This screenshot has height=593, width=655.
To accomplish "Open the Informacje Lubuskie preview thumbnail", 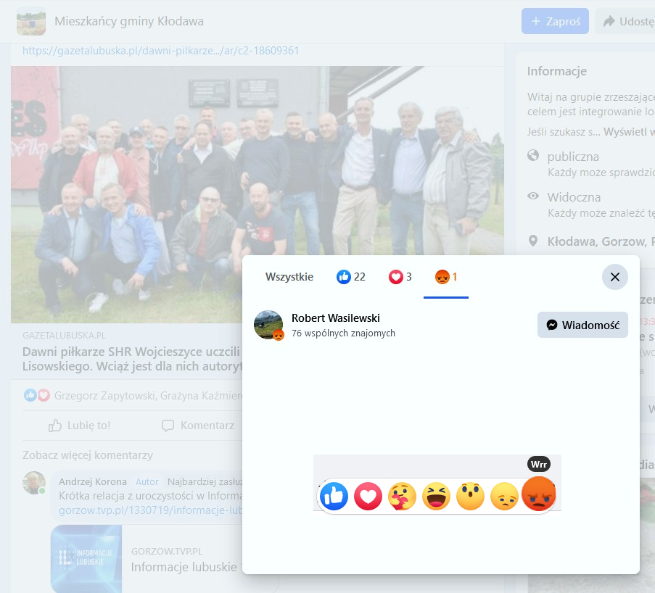I will tap(86, 559).
